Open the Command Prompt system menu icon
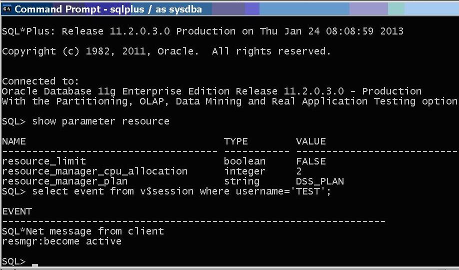The image size is (459, 270). coord(6,9)
